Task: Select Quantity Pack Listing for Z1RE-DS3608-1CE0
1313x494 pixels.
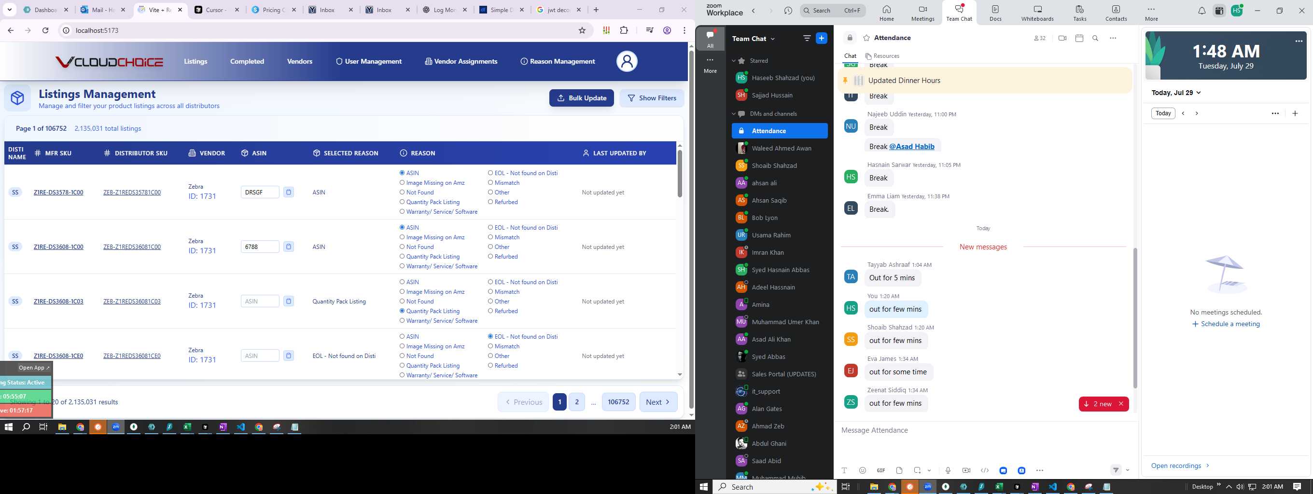Action: click(402, 366)
